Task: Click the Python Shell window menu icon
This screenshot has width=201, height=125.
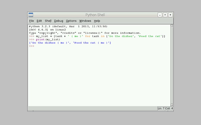Action: click(31, 15)
